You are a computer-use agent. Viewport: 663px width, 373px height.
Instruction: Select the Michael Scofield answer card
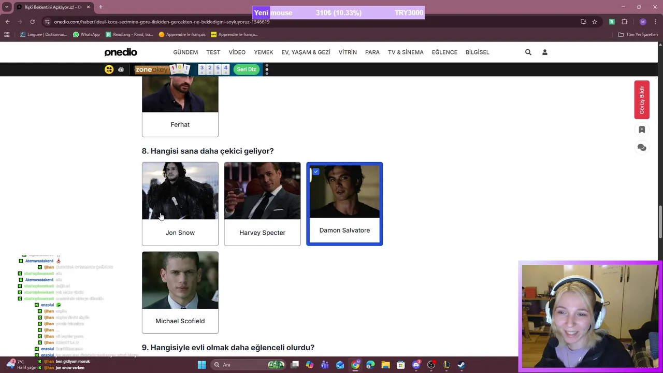click(x=180, y=292)
